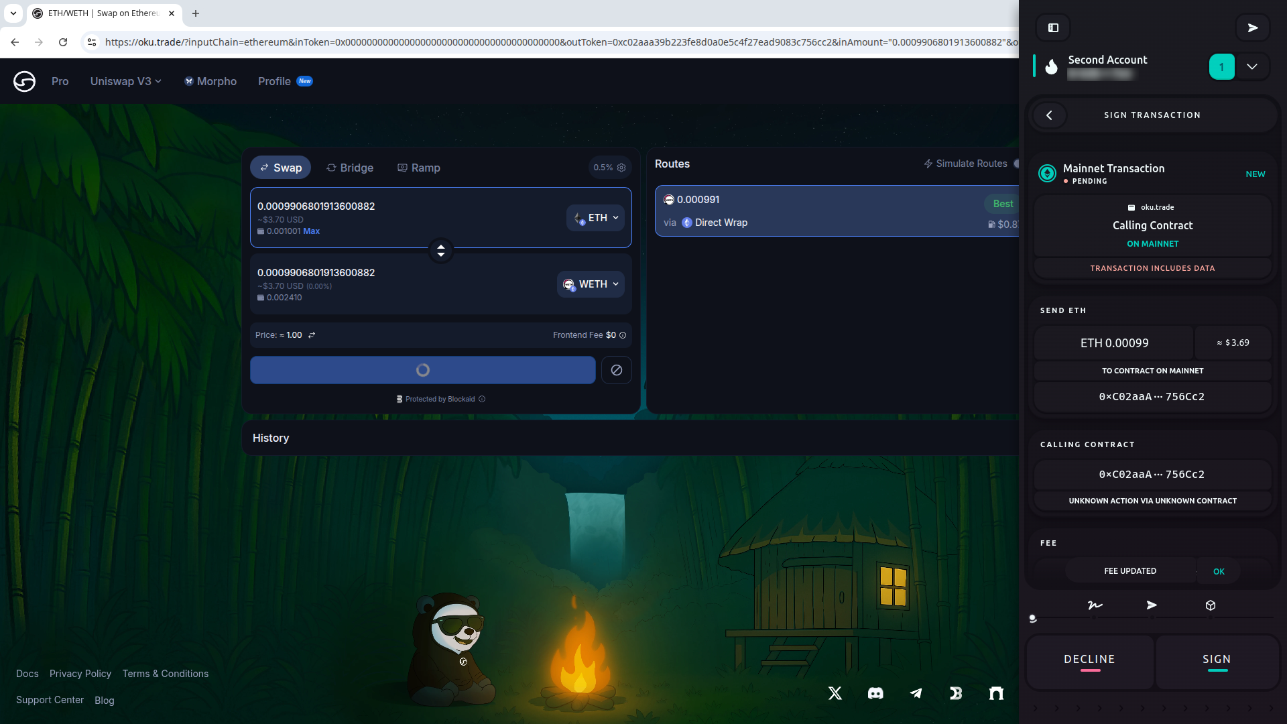Switch to the Bridge tab
This screenshot has height=724, width=1287.
click(350, 168)
